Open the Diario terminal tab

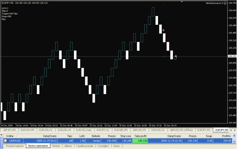point(117,146)
